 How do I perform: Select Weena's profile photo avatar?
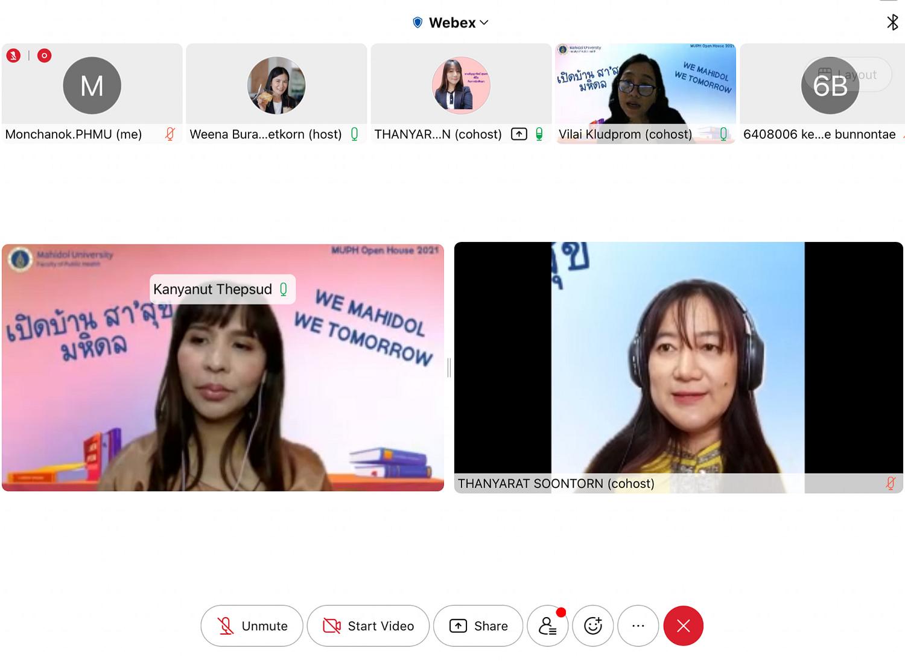click(x=276, y=86)
